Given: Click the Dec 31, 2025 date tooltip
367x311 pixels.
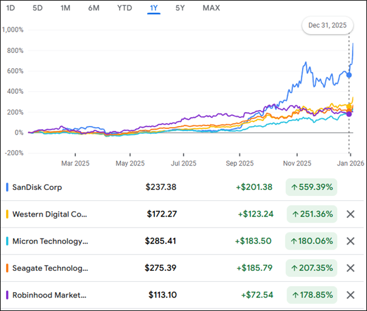Looking at the screenshot, I should (328, 26).
